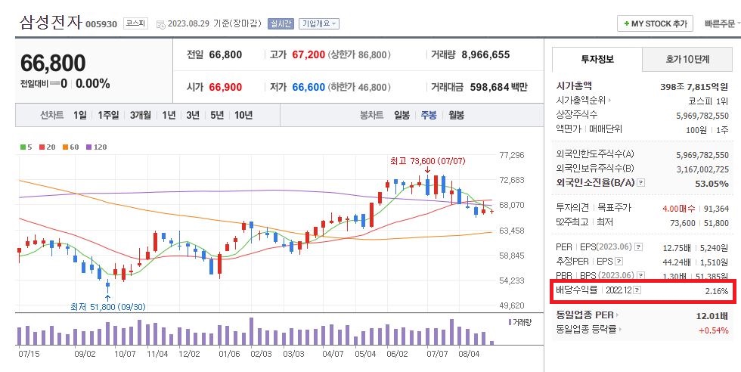Click the MY STOCK 추가 button
Screen dimensions: 741x372
point(655,23)
